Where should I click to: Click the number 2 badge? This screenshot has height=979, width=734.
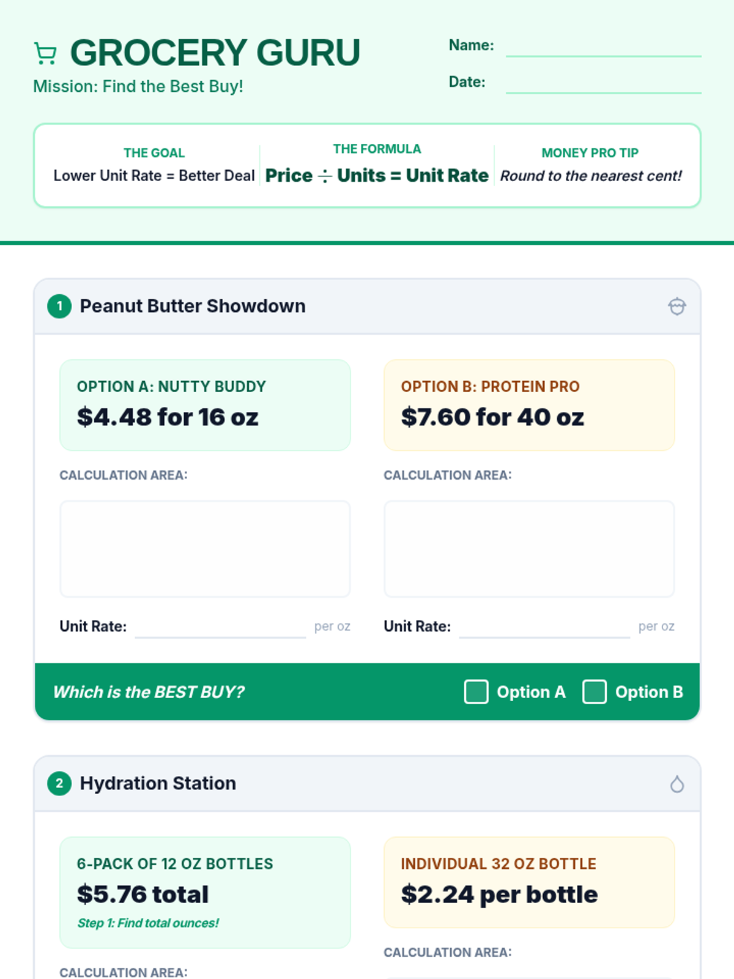coord(59,783)
